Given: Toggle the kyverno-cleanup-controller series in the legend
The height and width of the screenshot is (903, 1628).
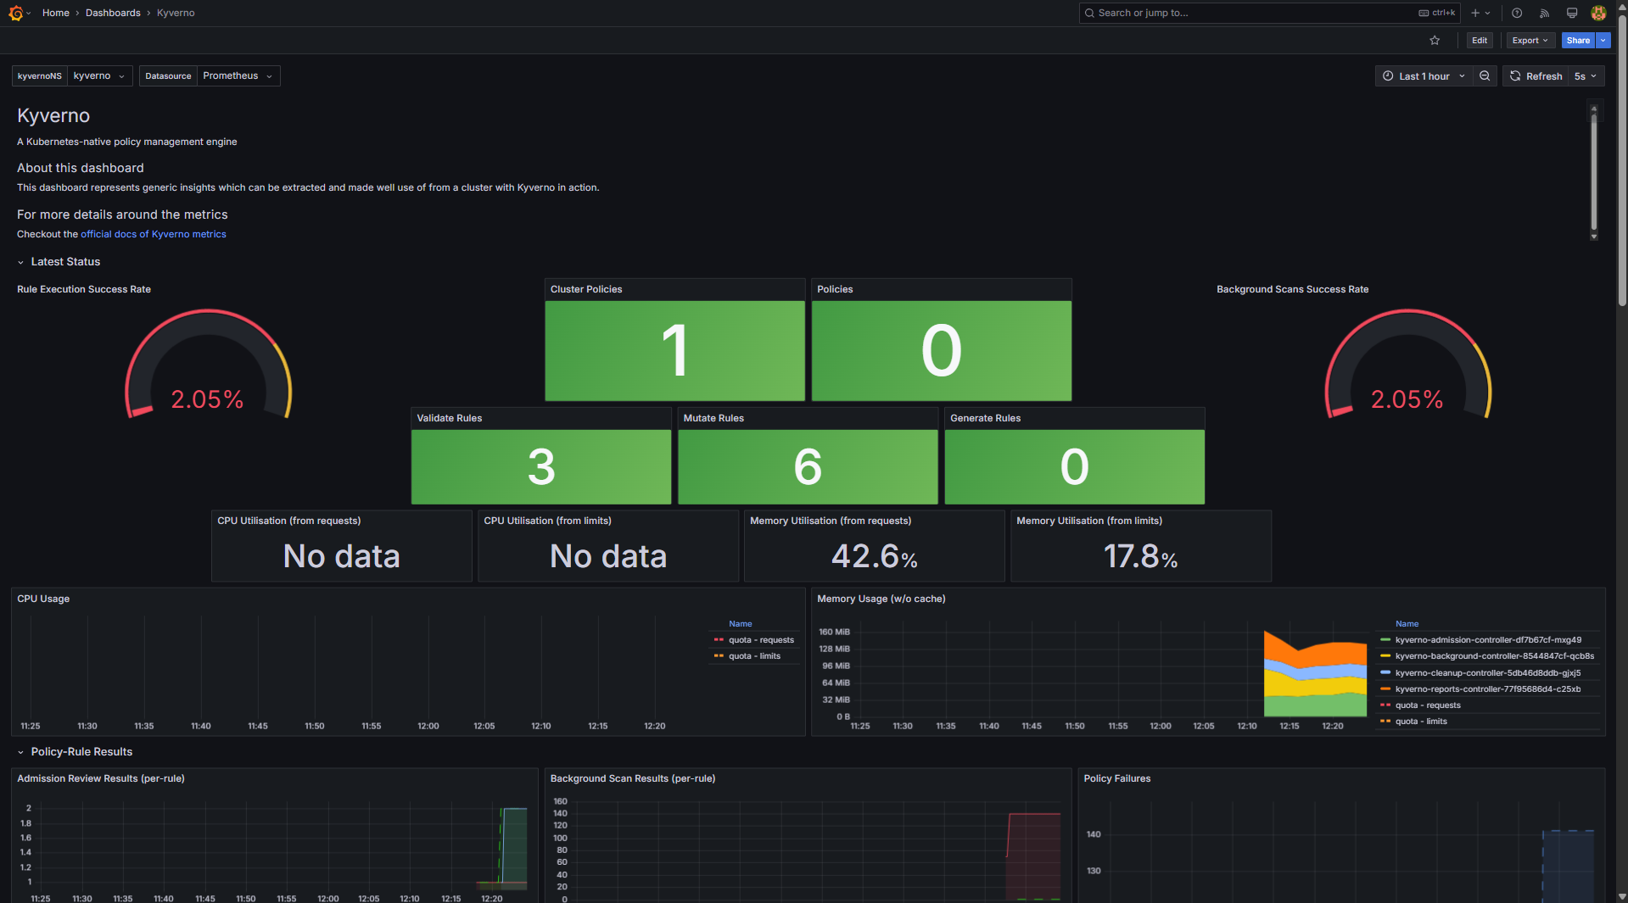Looking at the screenshot, I should [x=1488, y=673].
